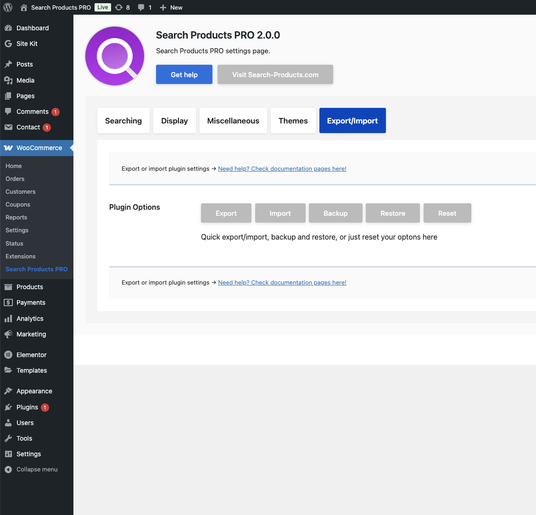The image size is (536, 515).
Task: Open the New menu in the admin bar
Action: (171, 7)
